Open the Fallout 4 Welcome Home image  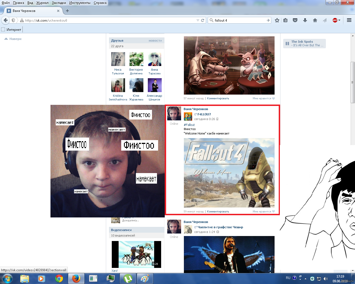pos(229,173)
